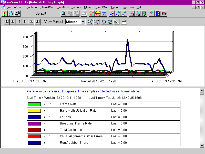Click the question mark help icon
The height and width of the screenshot is (154, 205).
click(151, 14)
